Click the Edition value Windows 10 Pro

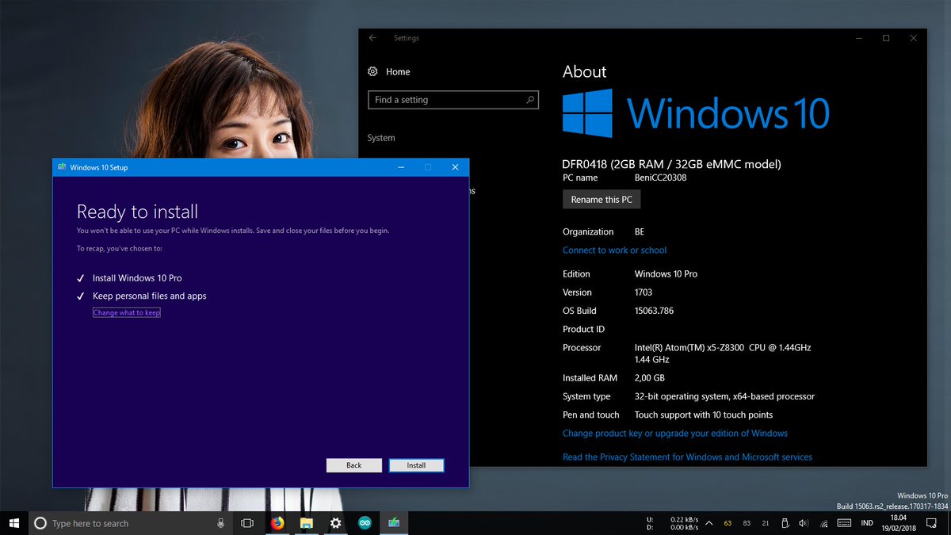pyautogui.click(x=666, y=274)
